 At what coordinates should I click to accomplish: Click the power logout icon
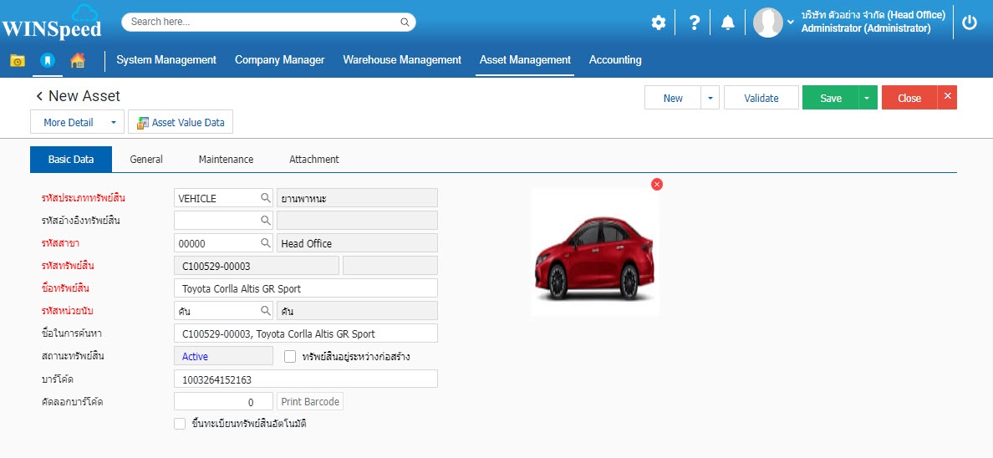coord(970,23)
